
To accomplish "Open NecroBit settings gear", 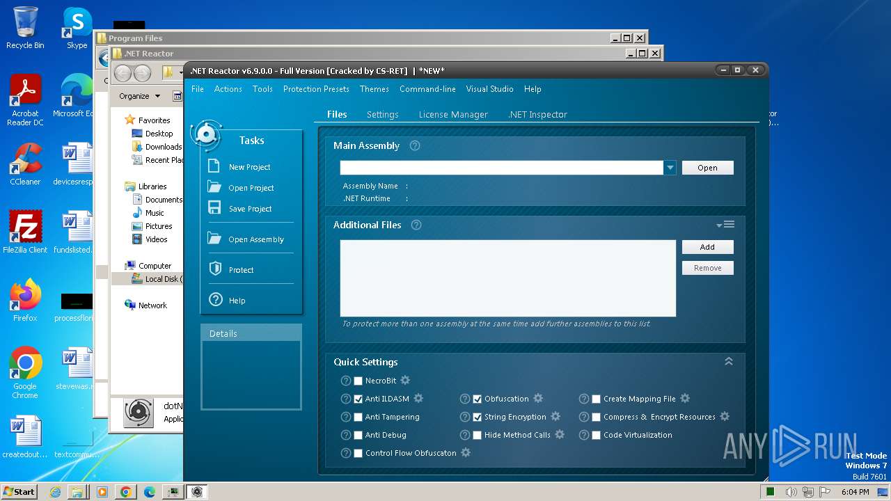I will tap(405, 381).
